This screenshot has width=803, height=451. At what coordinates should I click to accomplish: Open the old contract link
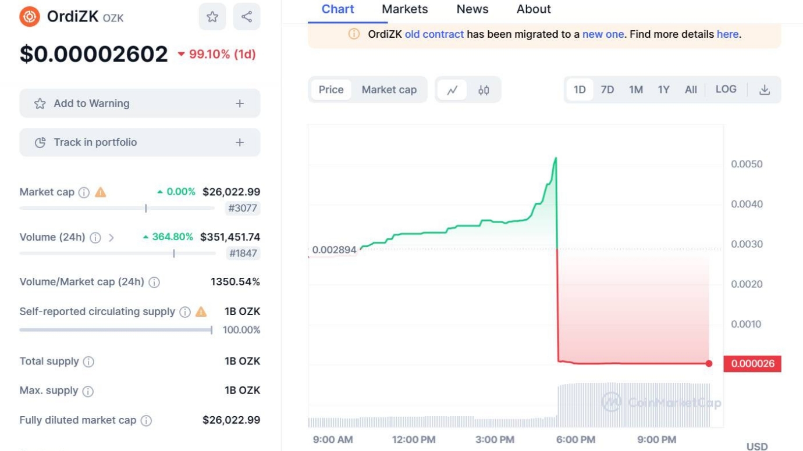click(x=434, y=34)
